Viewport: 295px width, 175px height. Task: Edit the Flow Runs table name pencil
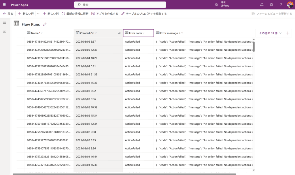click(45, 24)
